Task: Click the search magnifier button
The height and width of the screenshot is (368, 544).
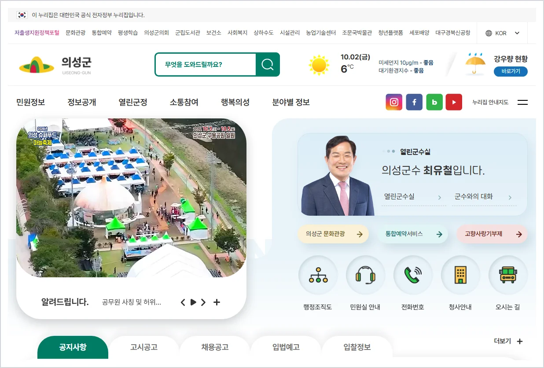Action: pos(268,65)
